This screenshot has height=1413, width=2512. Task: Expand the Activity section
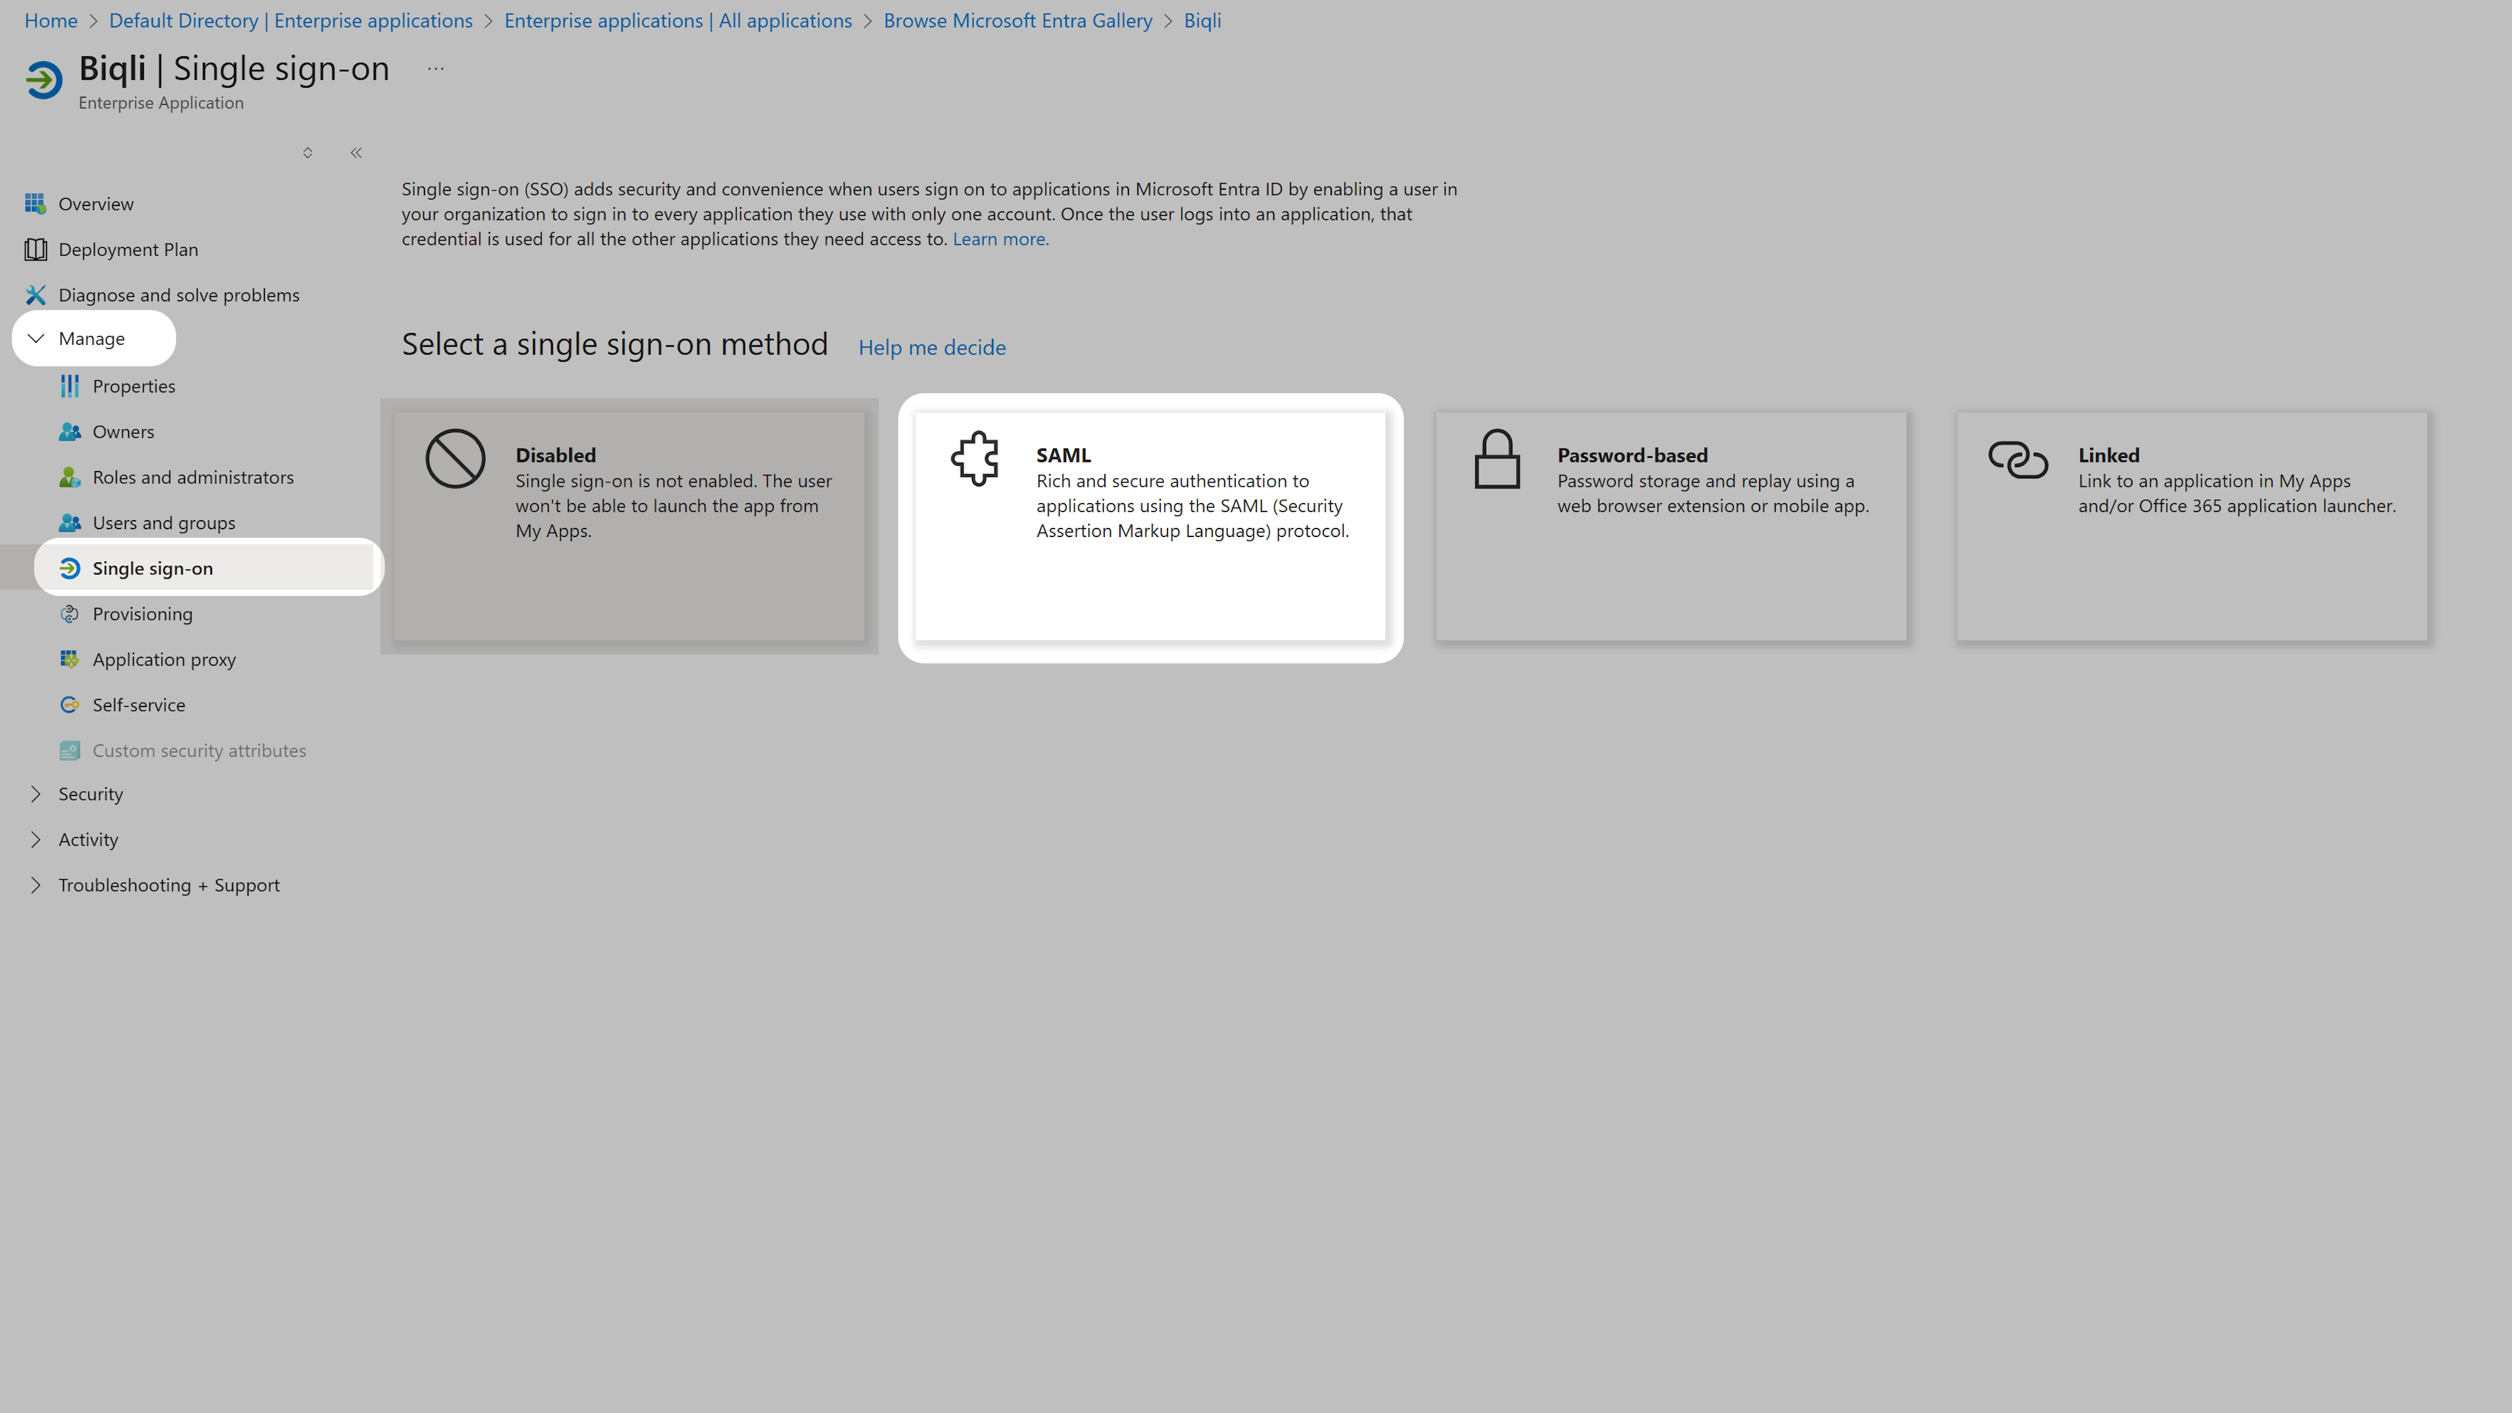click(x=36, y=839)
